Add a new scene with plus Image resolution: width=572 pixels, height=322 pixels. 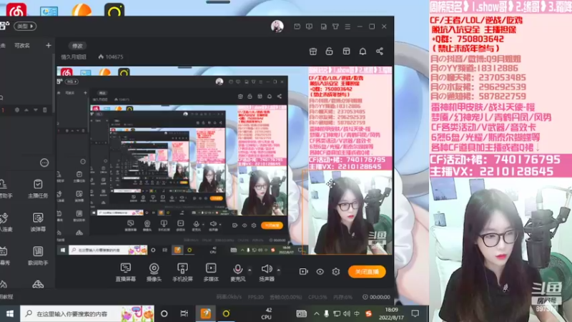[49, 46]
